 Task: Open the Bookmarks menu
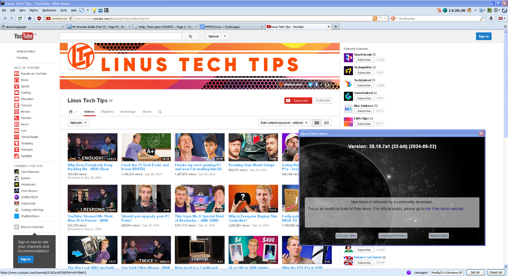[x=49, y=10]
